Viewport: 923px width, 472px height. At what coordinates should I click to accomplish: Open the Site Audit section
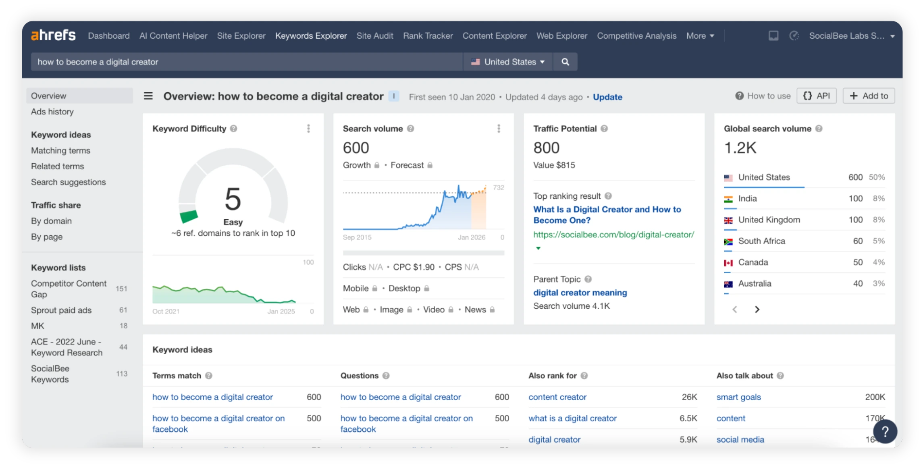374,35
